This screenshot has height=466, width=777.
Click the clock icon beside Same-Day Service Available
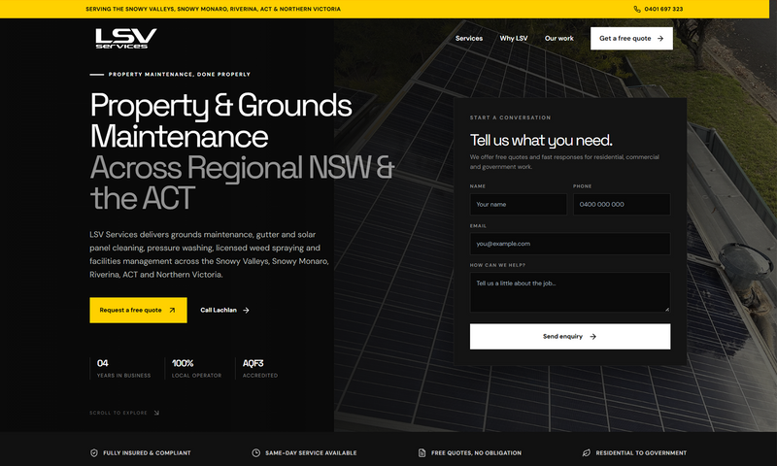[255, 452]
